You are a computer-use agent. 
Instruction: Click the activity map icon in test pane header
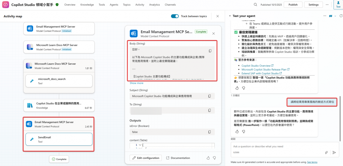(x=330, y=16)
